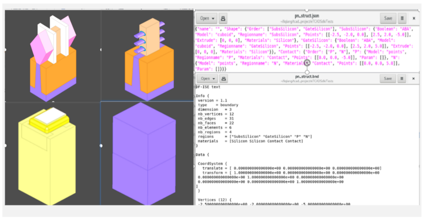Click the 'nb_regions = 4' line
The width and height of the screenshot is (435, 224).
pyautogui.click(x=214, y=132)
